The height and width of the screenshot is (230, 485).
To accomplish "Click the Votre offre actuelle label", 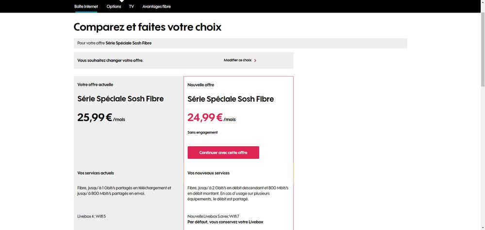I will click(95, 84).
